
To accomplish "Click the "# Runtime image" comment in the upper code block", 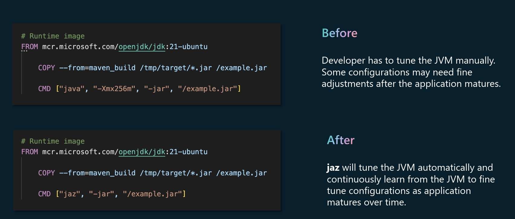I will pos(53,36).
